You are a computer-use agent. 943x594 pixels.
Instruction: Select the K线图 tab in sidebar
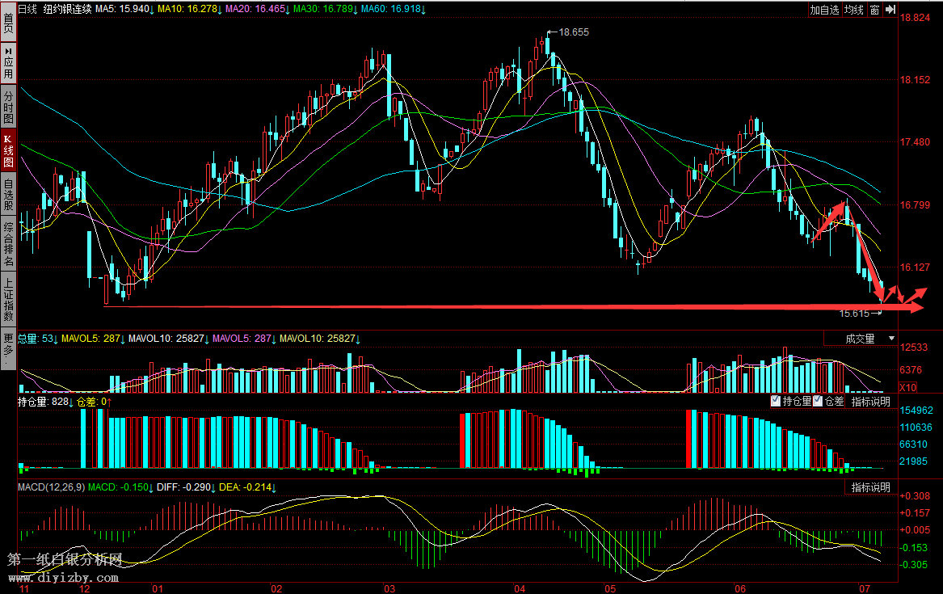point(8,151)
